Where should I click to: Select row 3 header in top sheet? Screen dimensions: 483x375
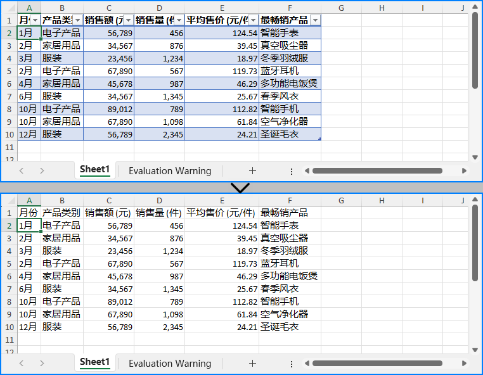click(10, 46)
